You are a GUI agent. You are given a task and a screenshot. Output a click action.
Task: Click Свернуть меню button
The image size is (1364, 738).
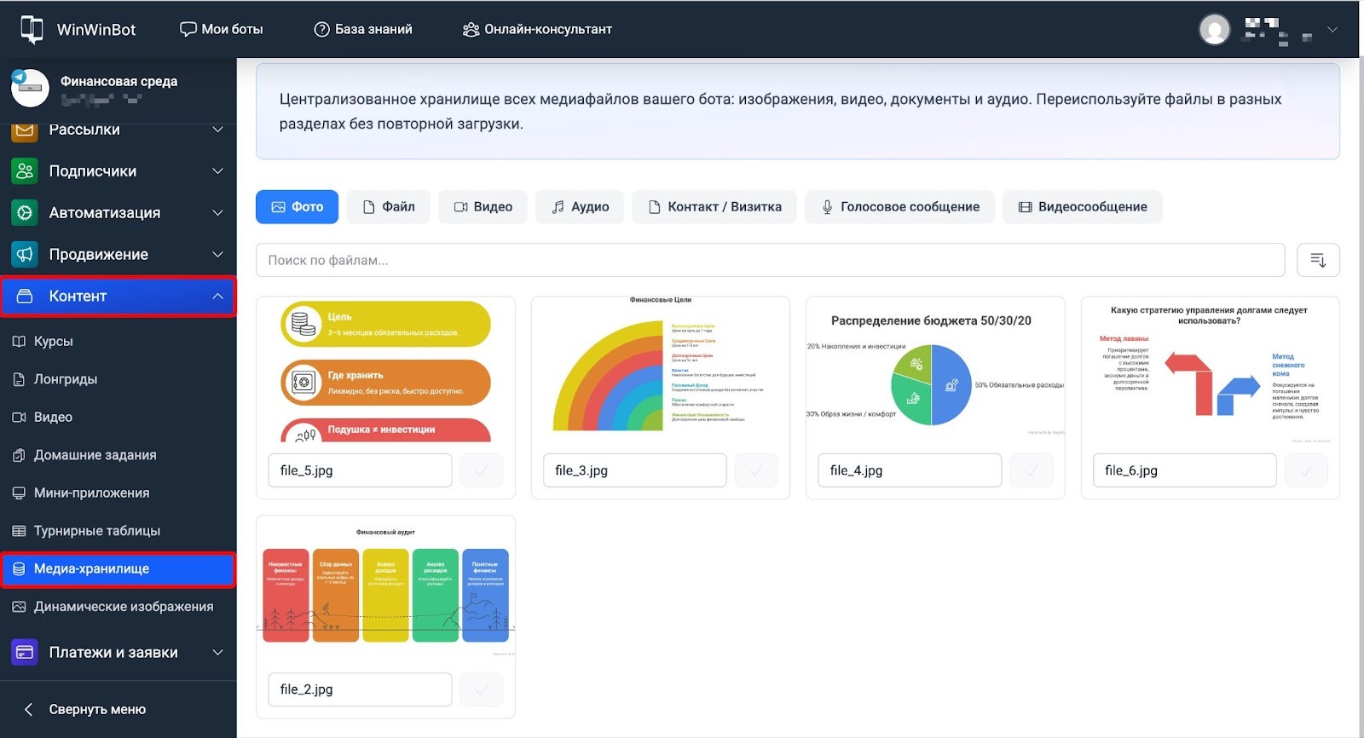[x=85, y=709]
